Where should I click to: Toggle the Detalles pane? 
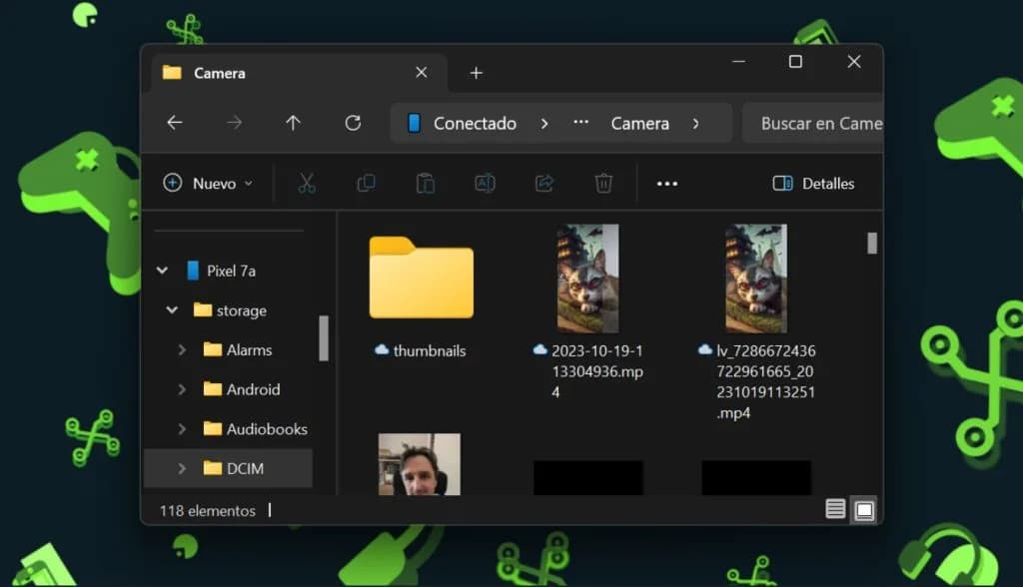(813, 184)
